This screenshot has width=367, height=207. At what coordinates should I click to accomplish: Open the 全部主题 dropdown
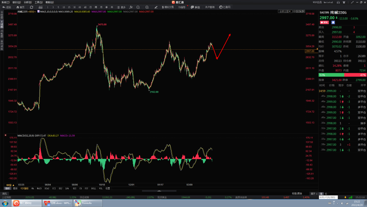pyautogui.click(x=285, y=11)
